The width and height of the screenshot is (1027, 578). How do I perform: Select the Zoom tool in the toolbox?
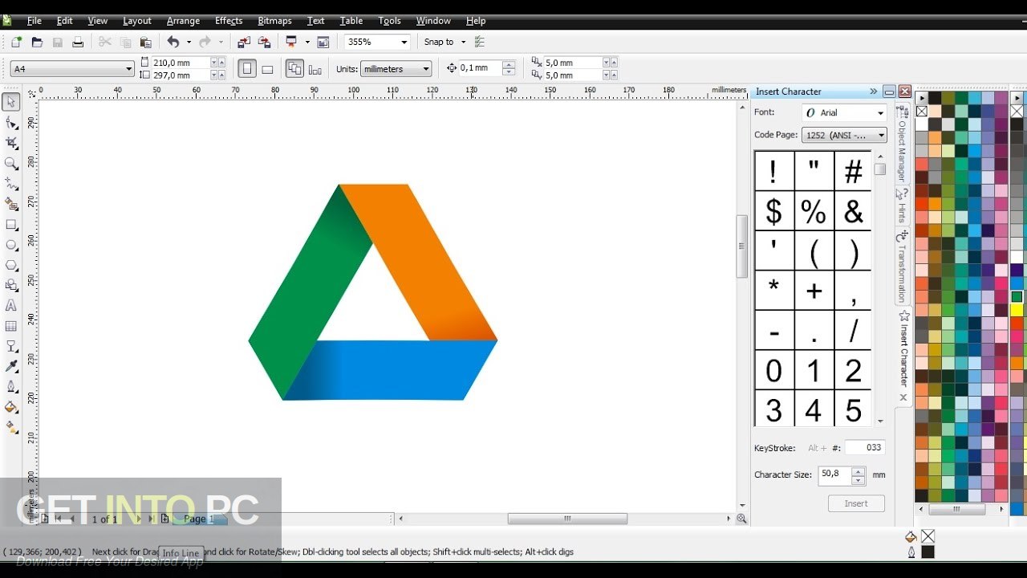[11, 164]
